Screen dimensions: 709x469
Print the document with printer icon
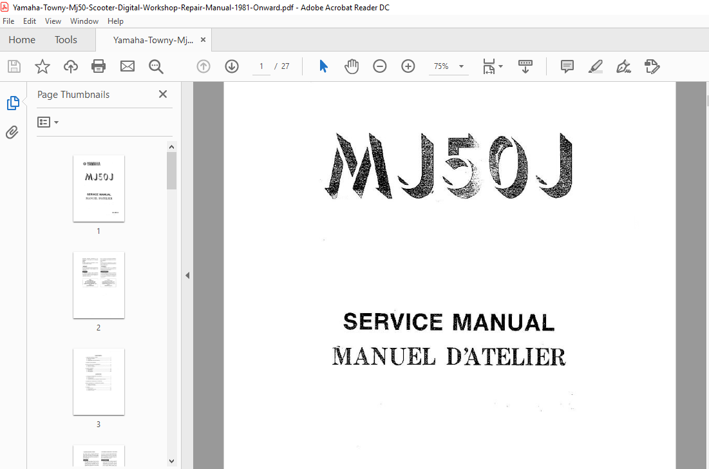[99, 66]
